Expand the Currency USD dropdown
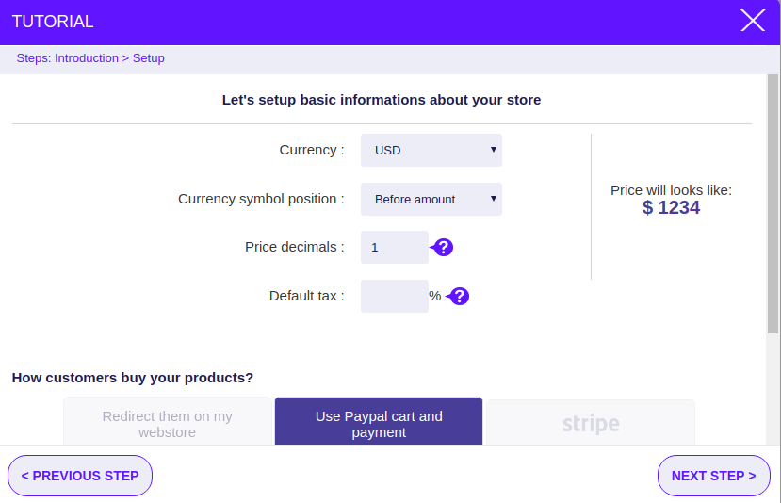The image size is (781, 503). (431, 150)
